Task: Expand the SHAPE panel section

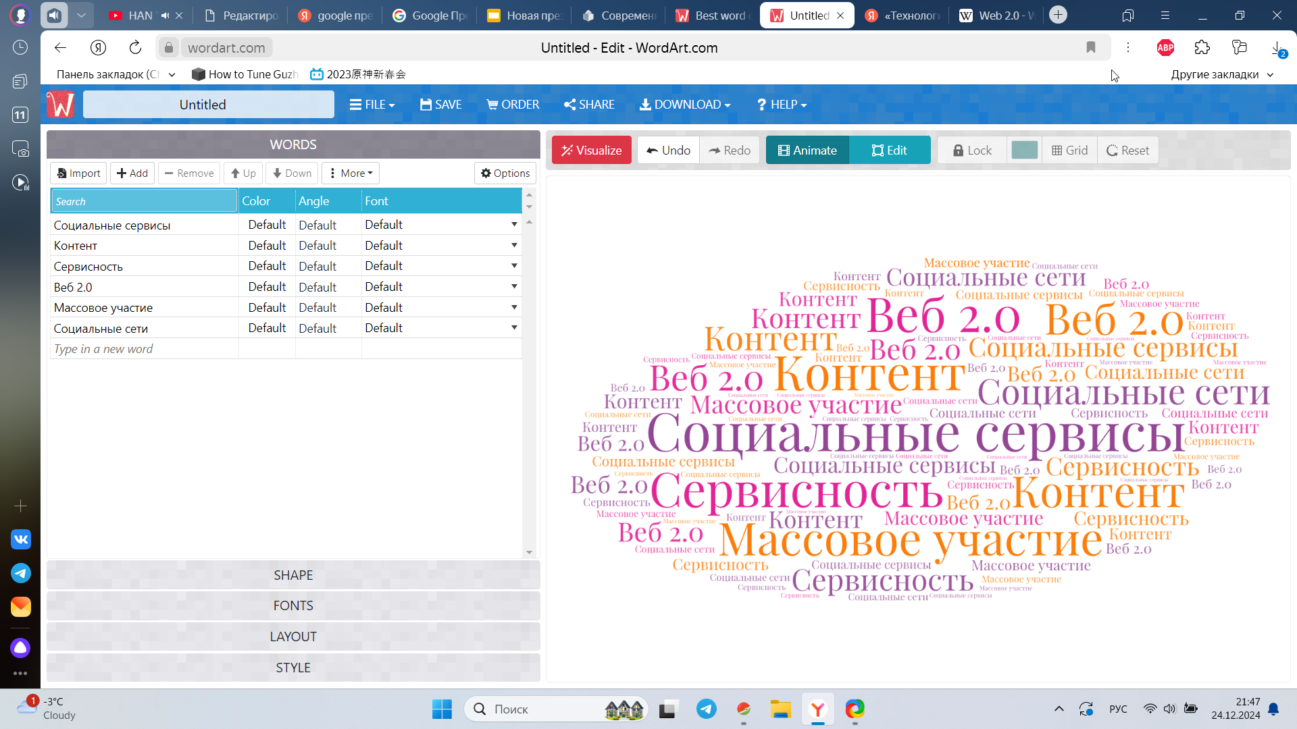Action: (293, 575)
